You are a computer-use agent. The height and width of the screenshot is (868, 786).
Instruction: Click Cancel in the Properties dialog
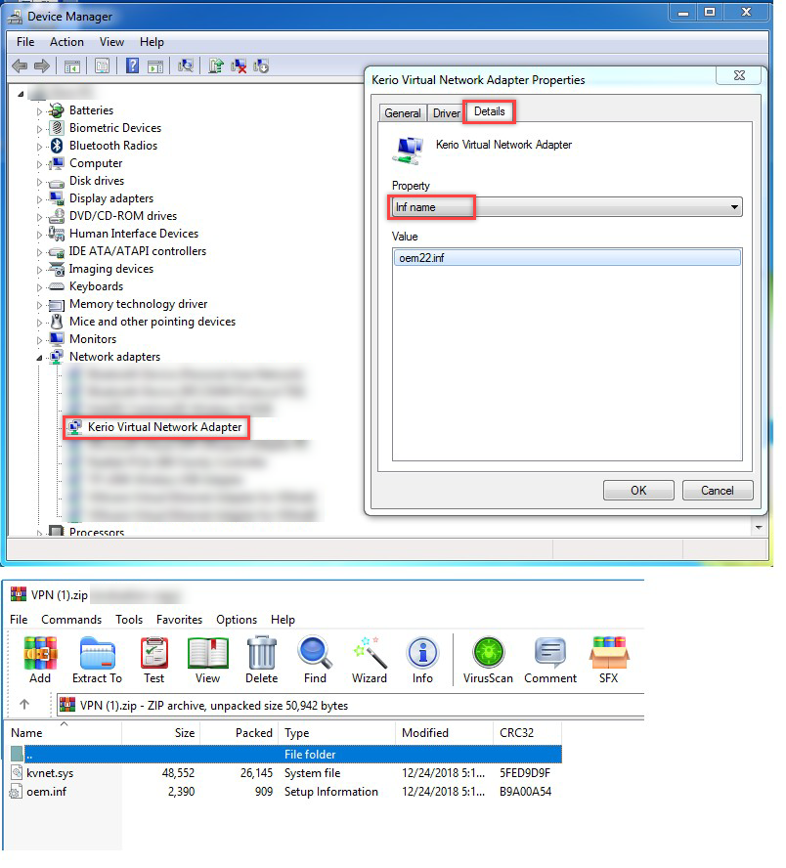[x=718, y=491]
